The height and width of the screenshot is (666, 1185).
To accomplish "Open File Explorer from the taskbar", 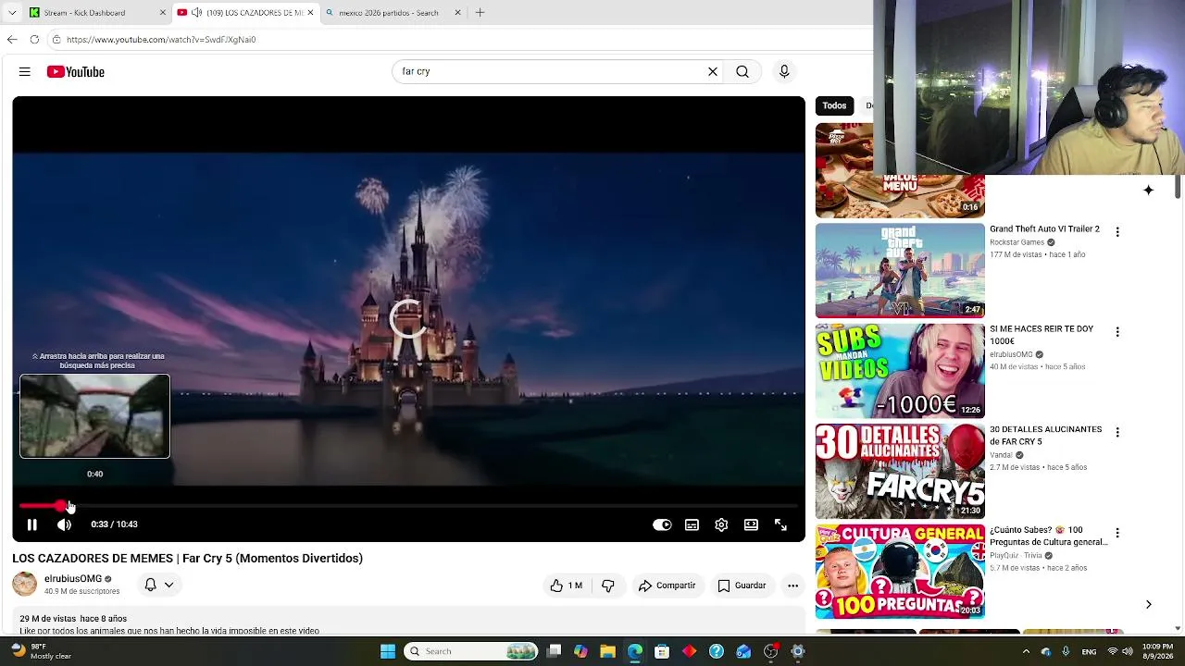I will pyautogui.click(x=607, y=651).
